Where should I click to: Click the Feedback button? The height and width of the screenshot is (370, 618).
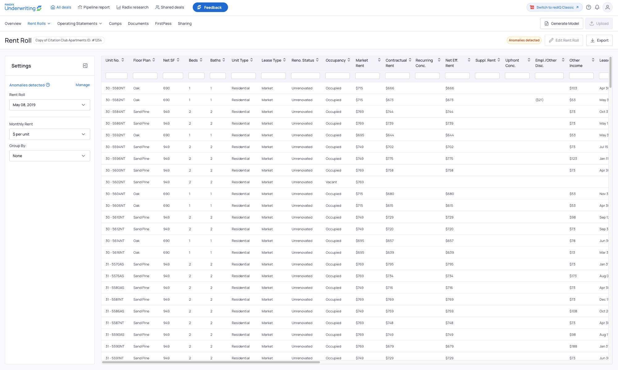(210, 7)
